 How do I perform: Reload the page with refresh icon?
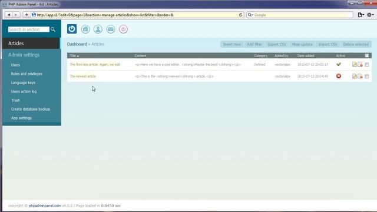(x=240, y=15)
